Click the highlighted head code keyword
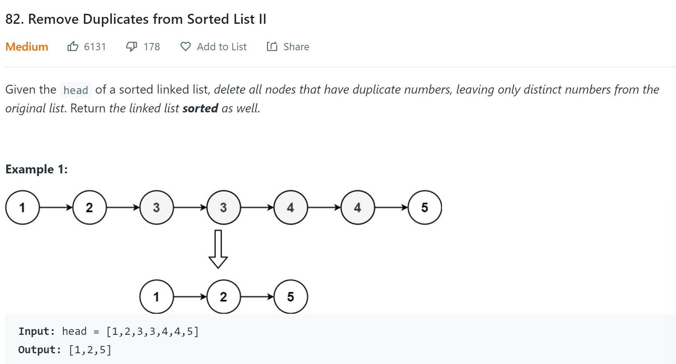The image size is (676, 364). [x=76, y=90]
